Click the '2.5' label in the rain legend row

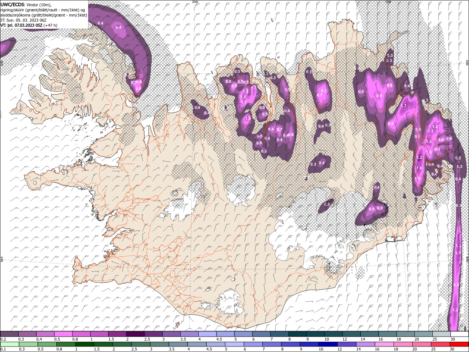134,349
